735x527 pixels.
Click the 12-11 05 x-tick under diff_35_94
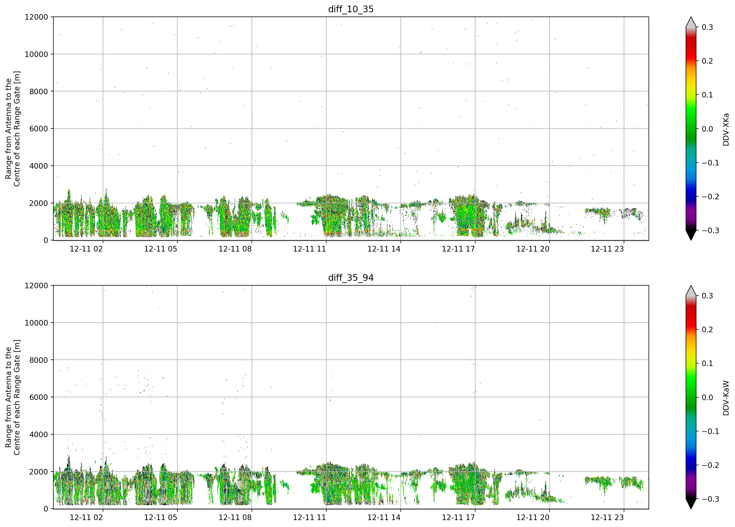161,518
